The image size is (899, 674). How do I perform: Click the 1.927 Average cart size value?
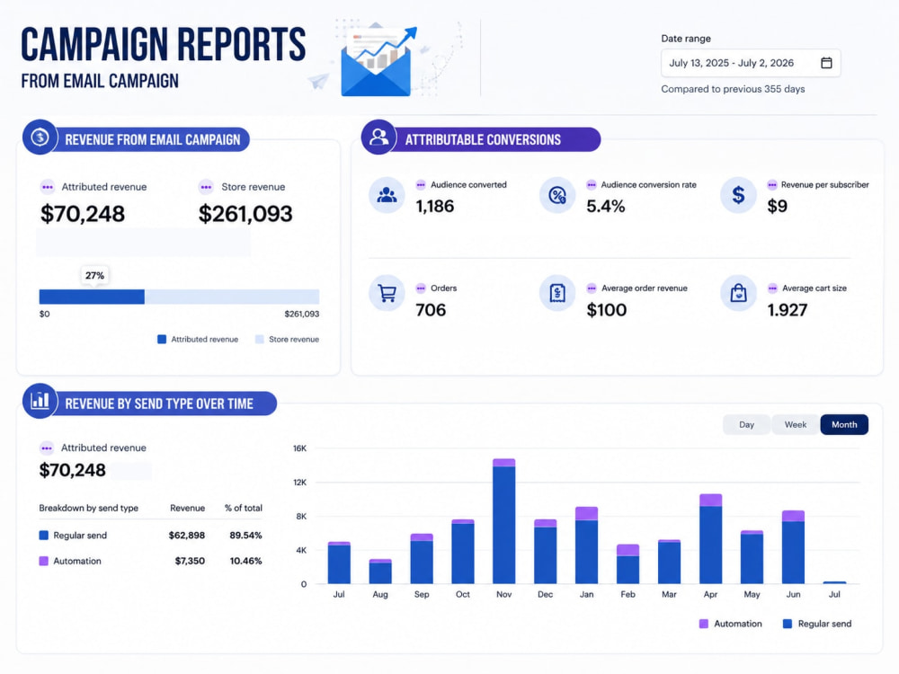(x=788, y=310)
